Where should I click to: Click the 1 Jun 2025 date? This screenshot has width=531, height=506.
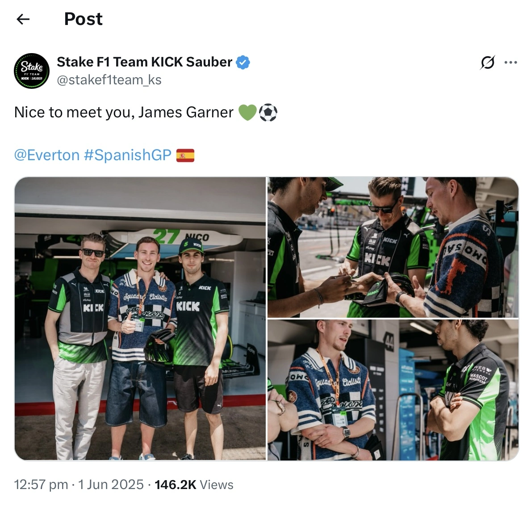(x=111, y=485)
